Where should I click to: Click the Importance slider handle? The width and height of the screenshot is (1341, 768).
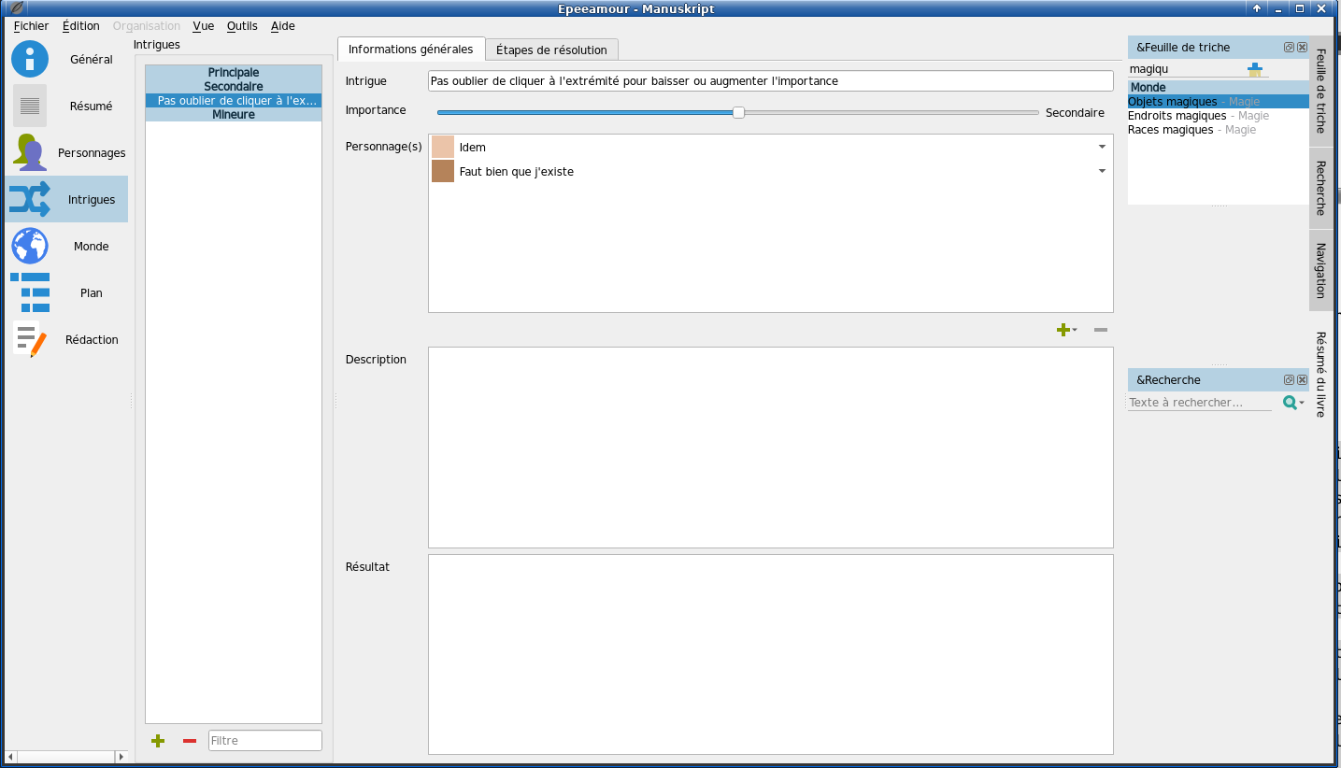[x=738, y=112]
